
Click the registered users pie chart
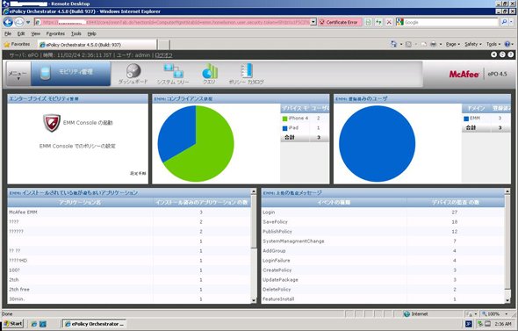coord(377,144)
